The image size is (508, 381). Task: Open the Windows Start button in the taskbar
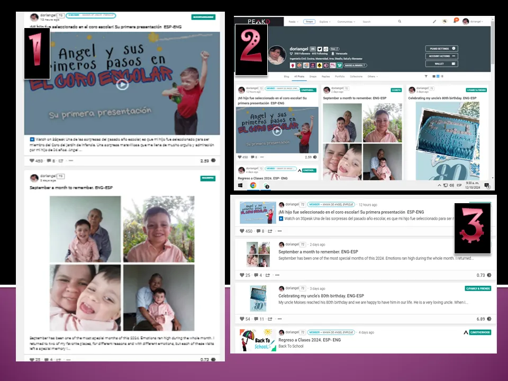click(240, 185)
